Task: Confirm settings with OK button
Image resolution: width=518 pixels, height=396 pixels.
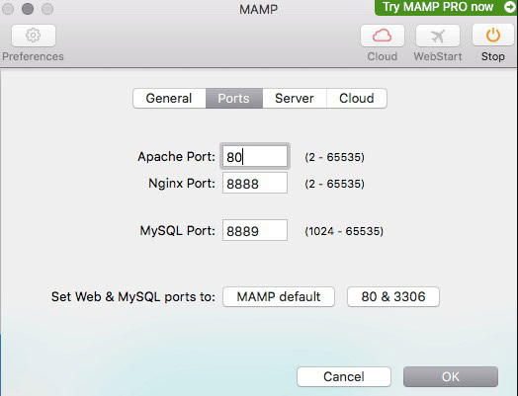Action: 451,376
